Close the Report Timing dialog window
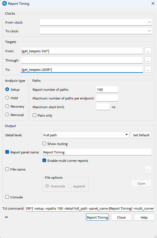The image size is (157, 238). coord(153,3)
